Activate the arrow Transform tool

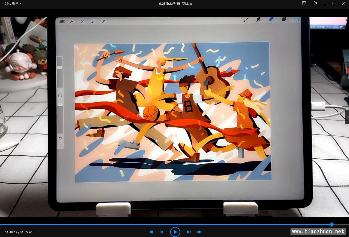tap(103, 21)
